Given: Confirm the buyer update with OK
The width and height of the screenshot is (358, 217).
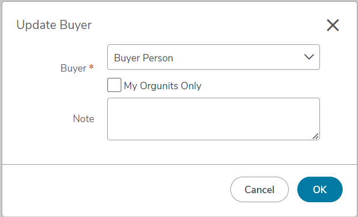Looking at the screenshot, I should [x=320, y=189].
